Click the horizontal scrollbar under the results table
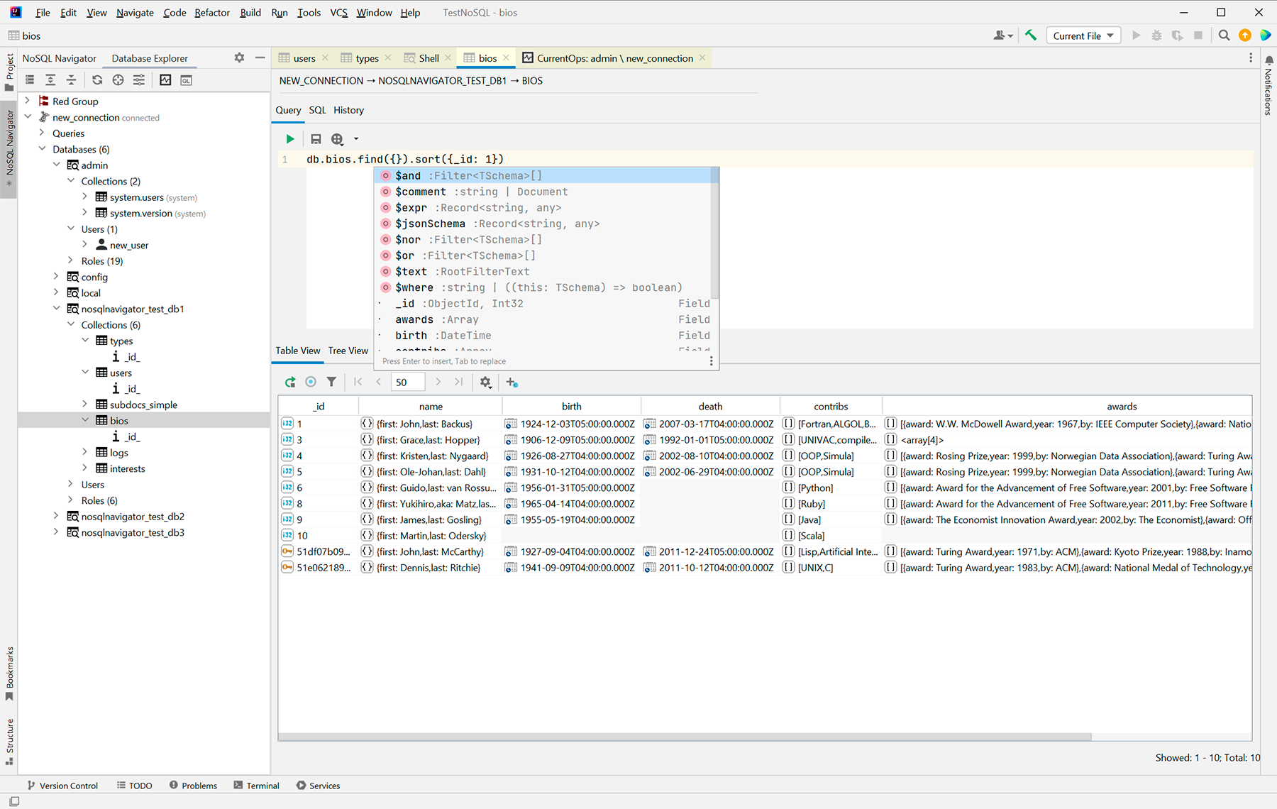This screenshot has height=809, width=1277. (684, 737)
